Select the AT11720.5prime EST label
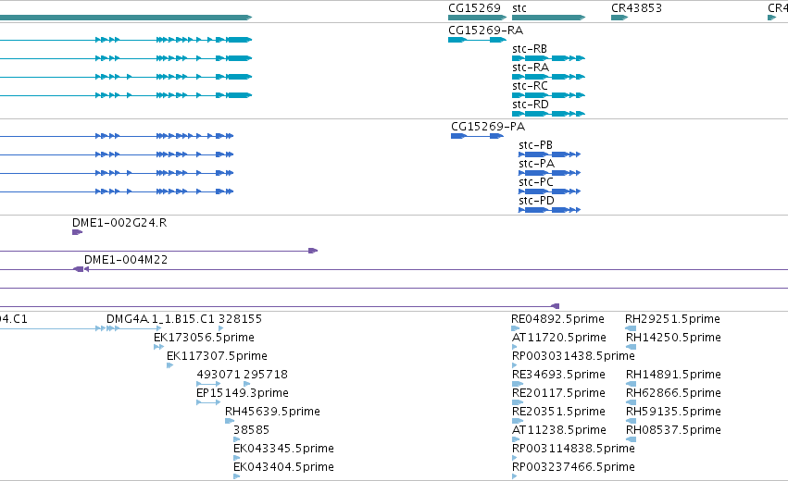This screenshot has height=481, width=788. 559,338
